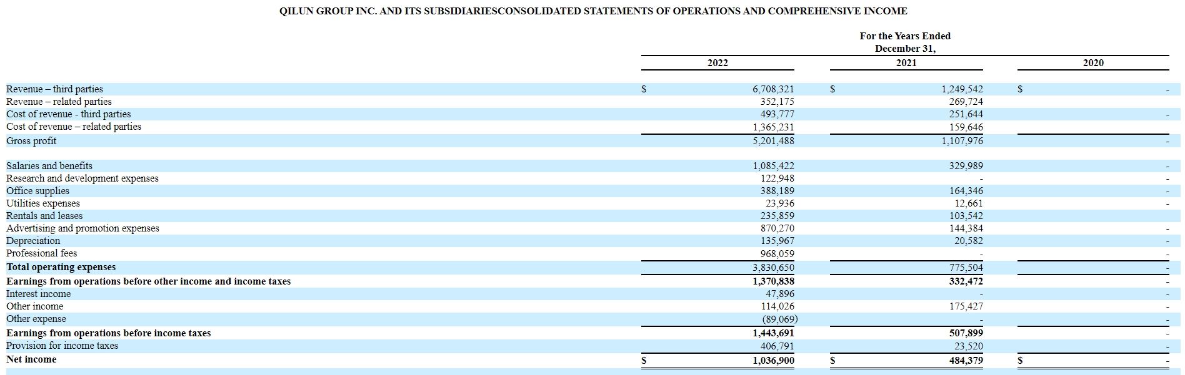Select the 1,107,976 gross profit value
1185x375 pixels.
pyautogui.click(x=962, y=141)
